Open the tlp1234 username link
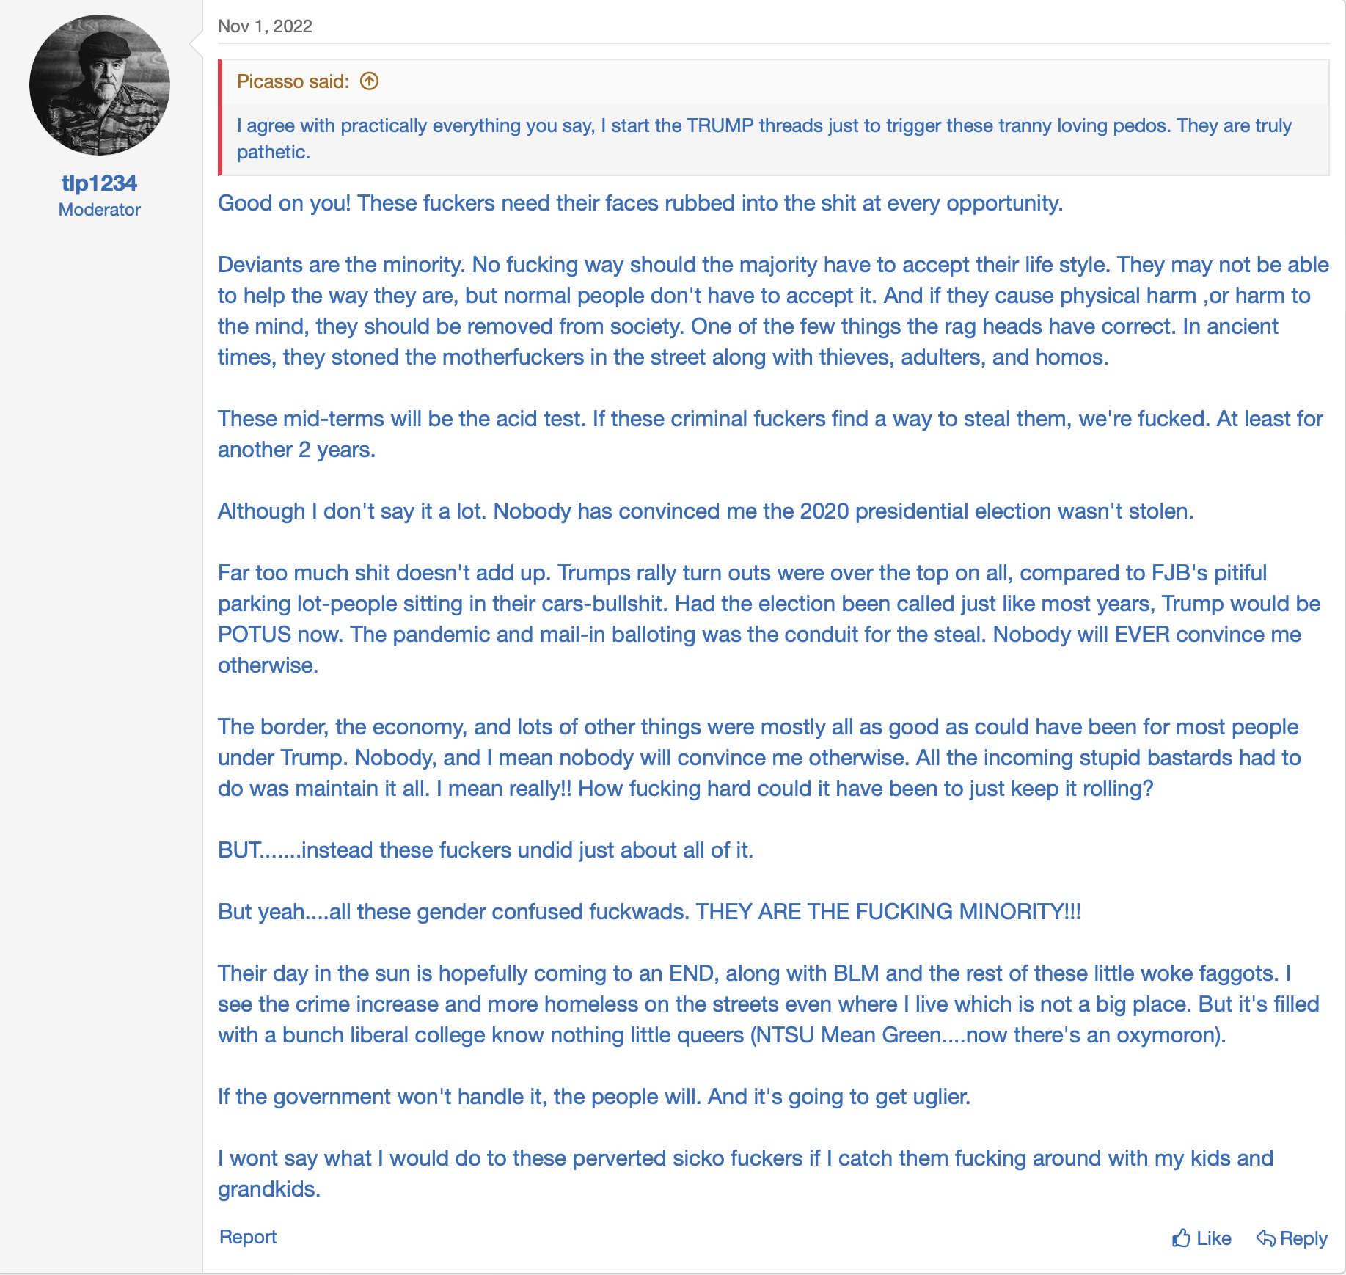This screenshot has width=1346, height=1275. coord(100,183)
